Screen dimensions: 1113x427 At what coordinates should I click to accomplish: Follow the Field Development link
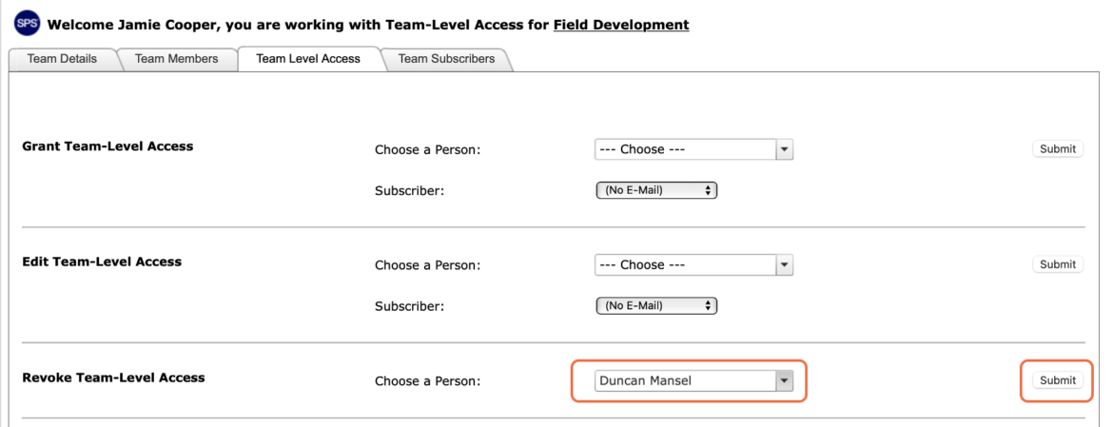point(621,25)
